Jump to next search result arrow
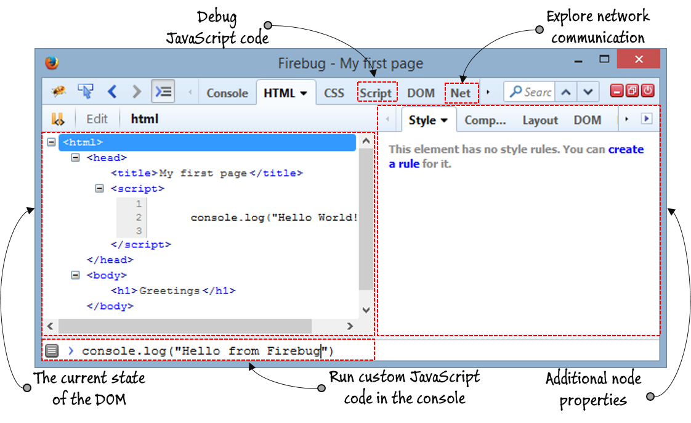Image resolution: width=691 pixels, height=423 pixels. (x=588, y=92)
